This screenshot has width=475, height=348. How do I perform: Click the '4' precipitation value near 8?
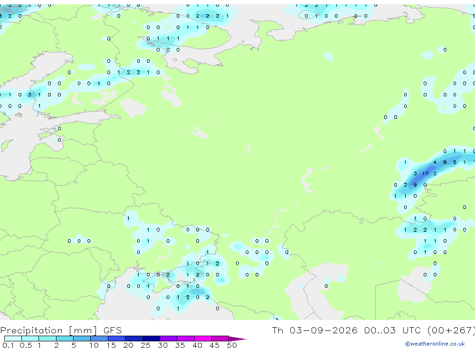click(x=435, y=162)
